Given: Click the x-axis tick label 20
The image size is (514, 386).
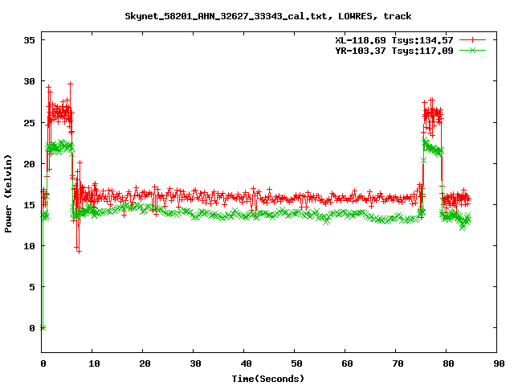Looking at the screenshot, I should (145, 363).
